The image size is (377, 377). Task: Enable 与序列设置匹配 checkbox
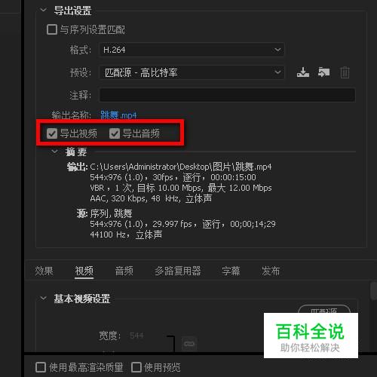(x=52, y=29)
